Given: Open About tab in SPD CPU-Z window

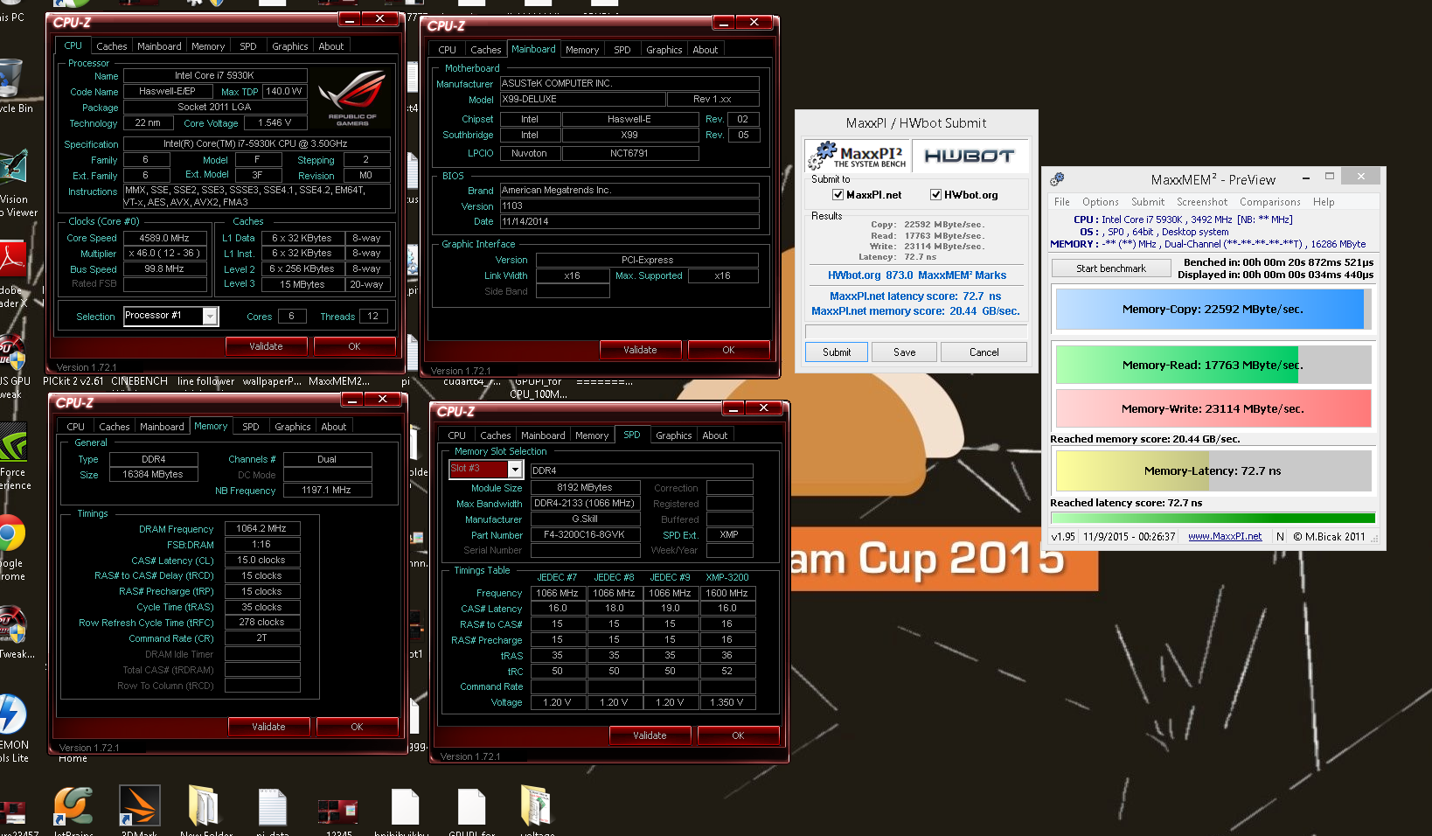Looking at the screenshot, I should click(714, 435).
